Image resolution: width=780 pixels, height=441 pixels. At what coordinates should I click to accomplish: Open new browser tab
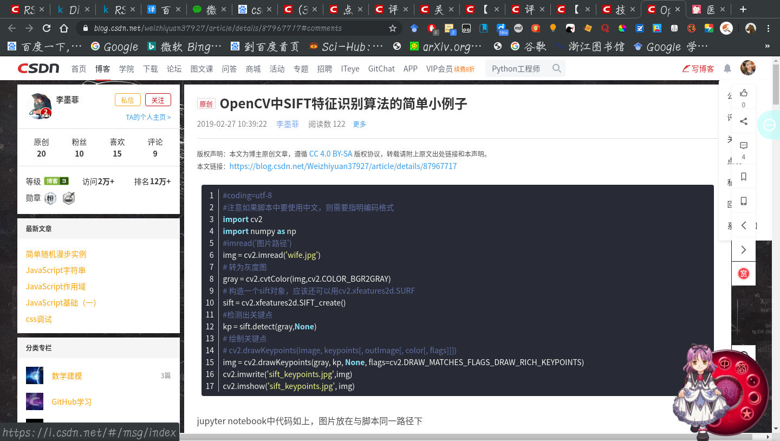click(x=743, y=9)
